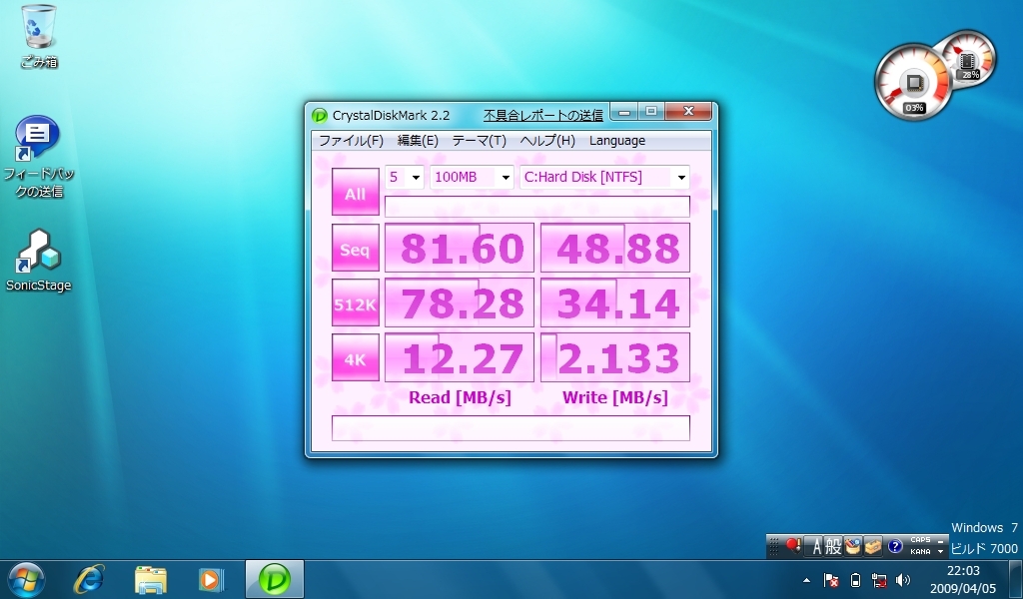Click the large CPU meter gadget dial

pyautogui.click(x=912, y=83)
